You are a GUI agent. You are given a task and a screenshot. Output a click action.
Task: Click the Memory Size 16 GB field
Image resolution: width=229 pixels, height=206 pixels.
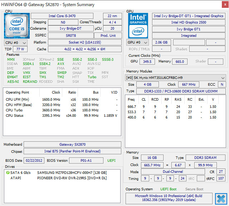tap(152, 158)
